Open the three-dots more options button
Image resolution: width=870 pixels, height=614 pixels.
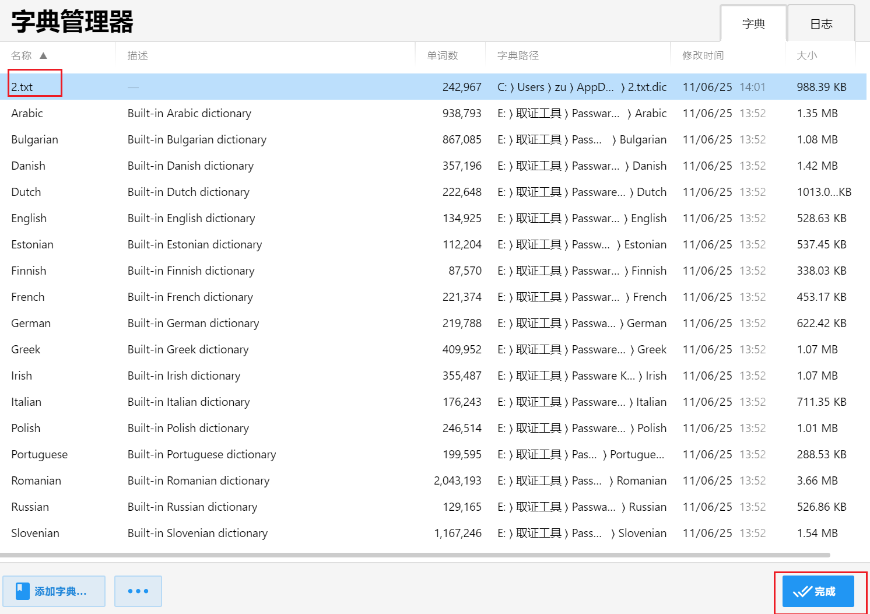pyautogui.click(x=138, y=591)
